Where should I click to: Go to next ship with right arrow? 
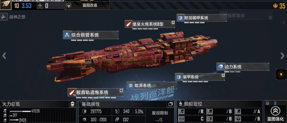tap(282, 56)
